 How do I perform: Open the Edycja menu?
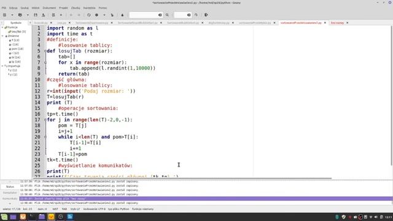pos(14,8)
